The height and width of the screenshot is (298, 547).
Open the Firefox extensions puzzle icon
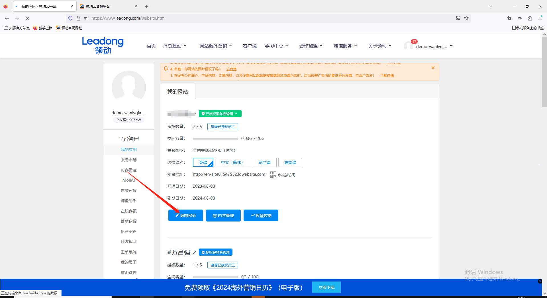(x=530, y=18)
